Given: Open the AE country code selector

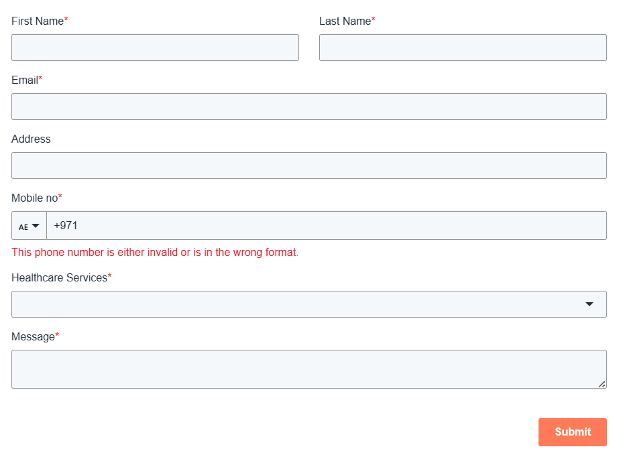Looking at the screenshot, I should coord(29,226).
